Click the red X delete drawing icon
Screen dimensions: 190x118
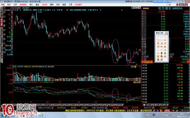(x=165, y=56)
